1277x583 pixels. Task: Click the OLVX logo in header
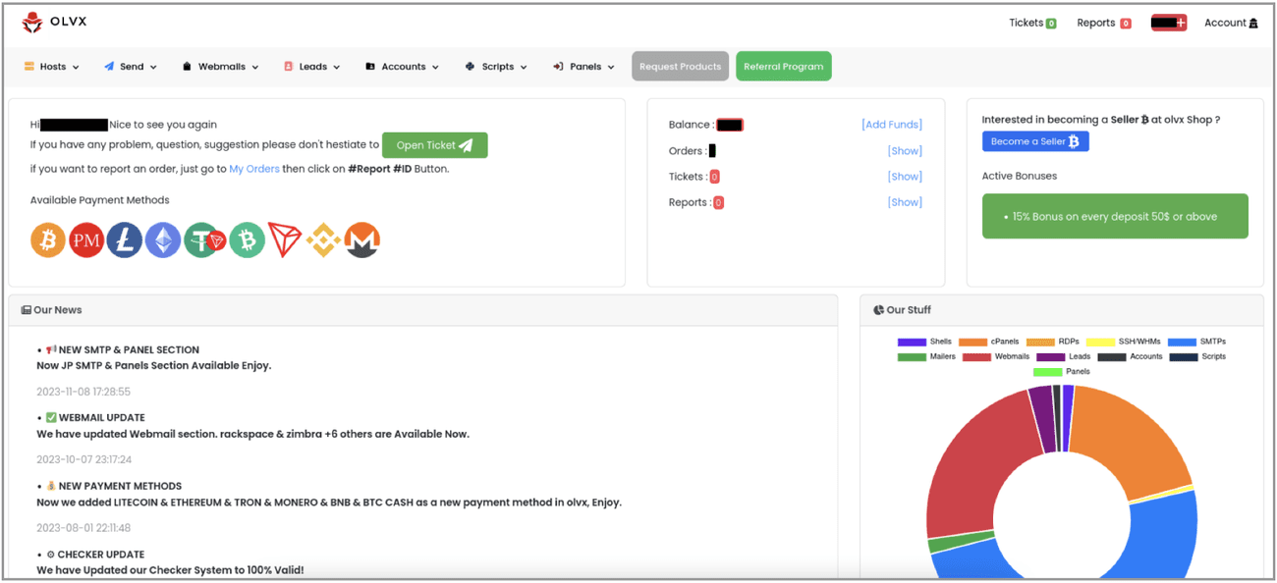55,23
